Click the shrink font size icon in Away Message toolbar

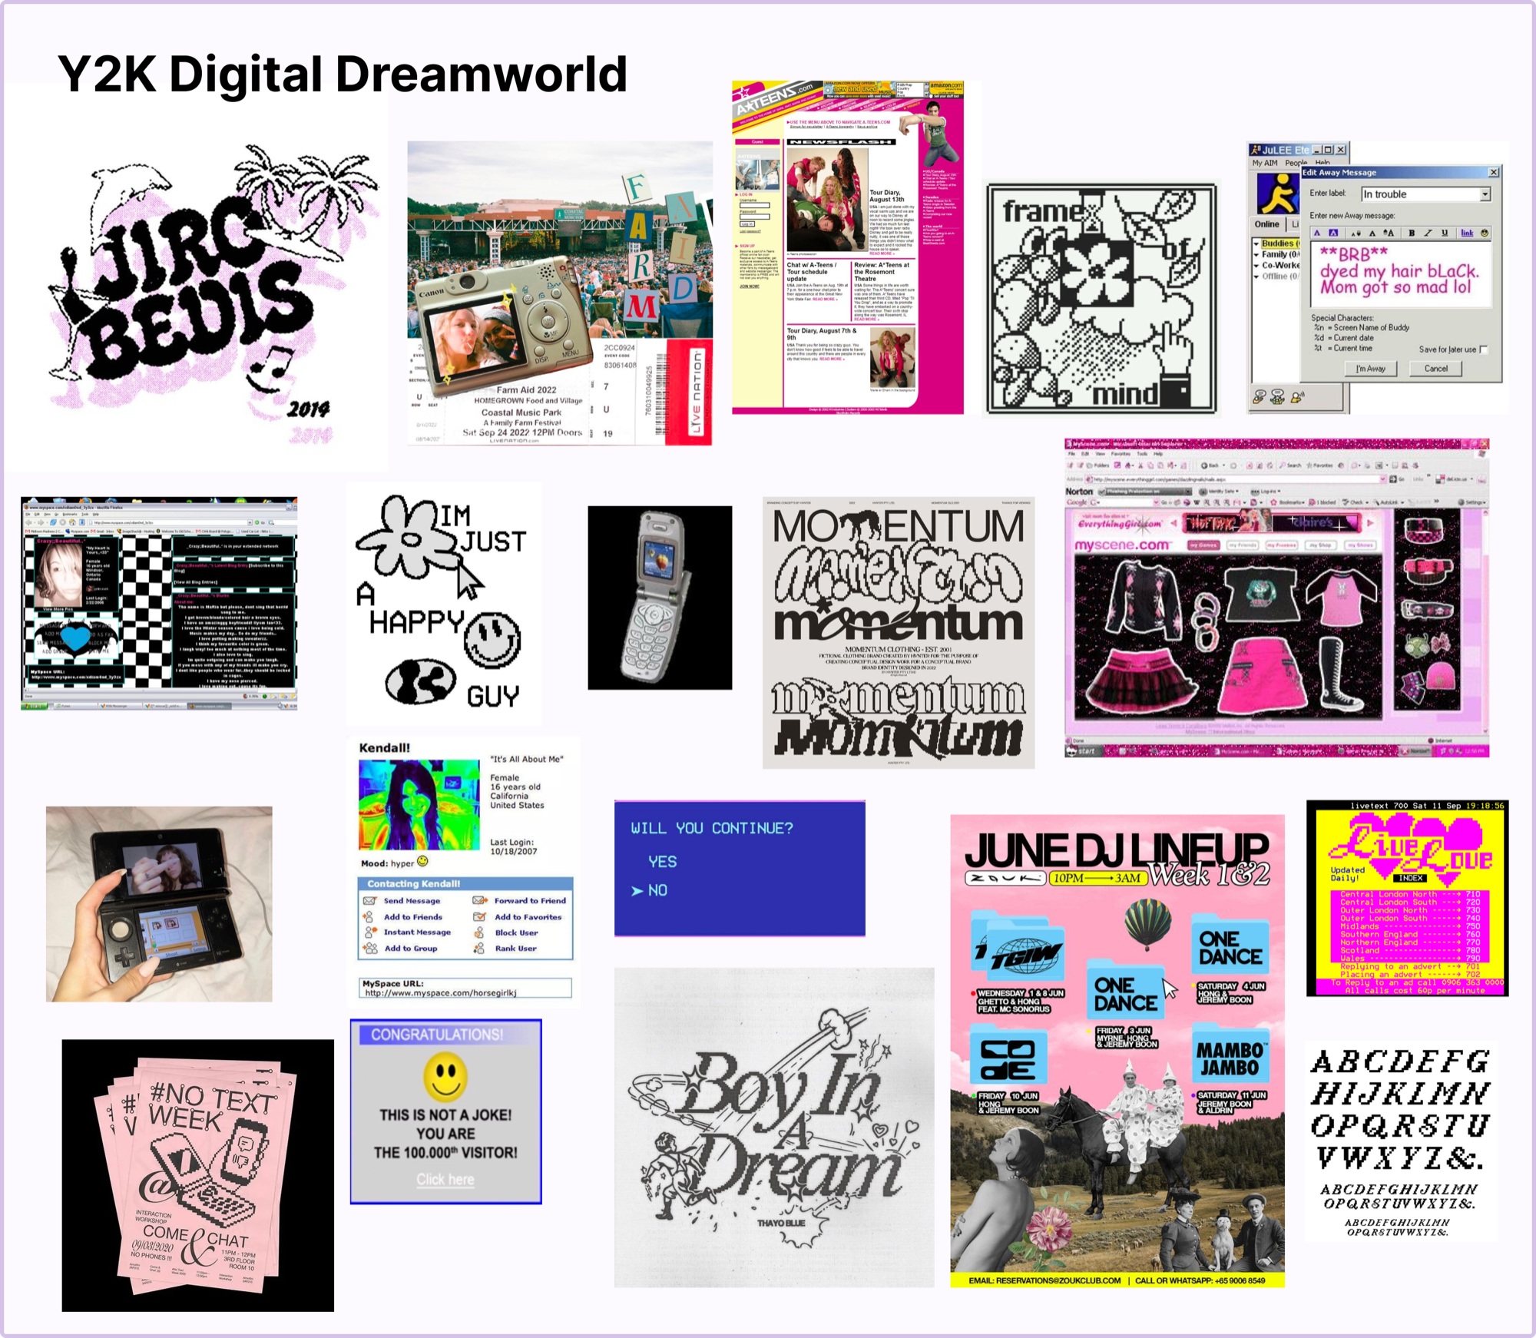click(x=1356, y=233)
